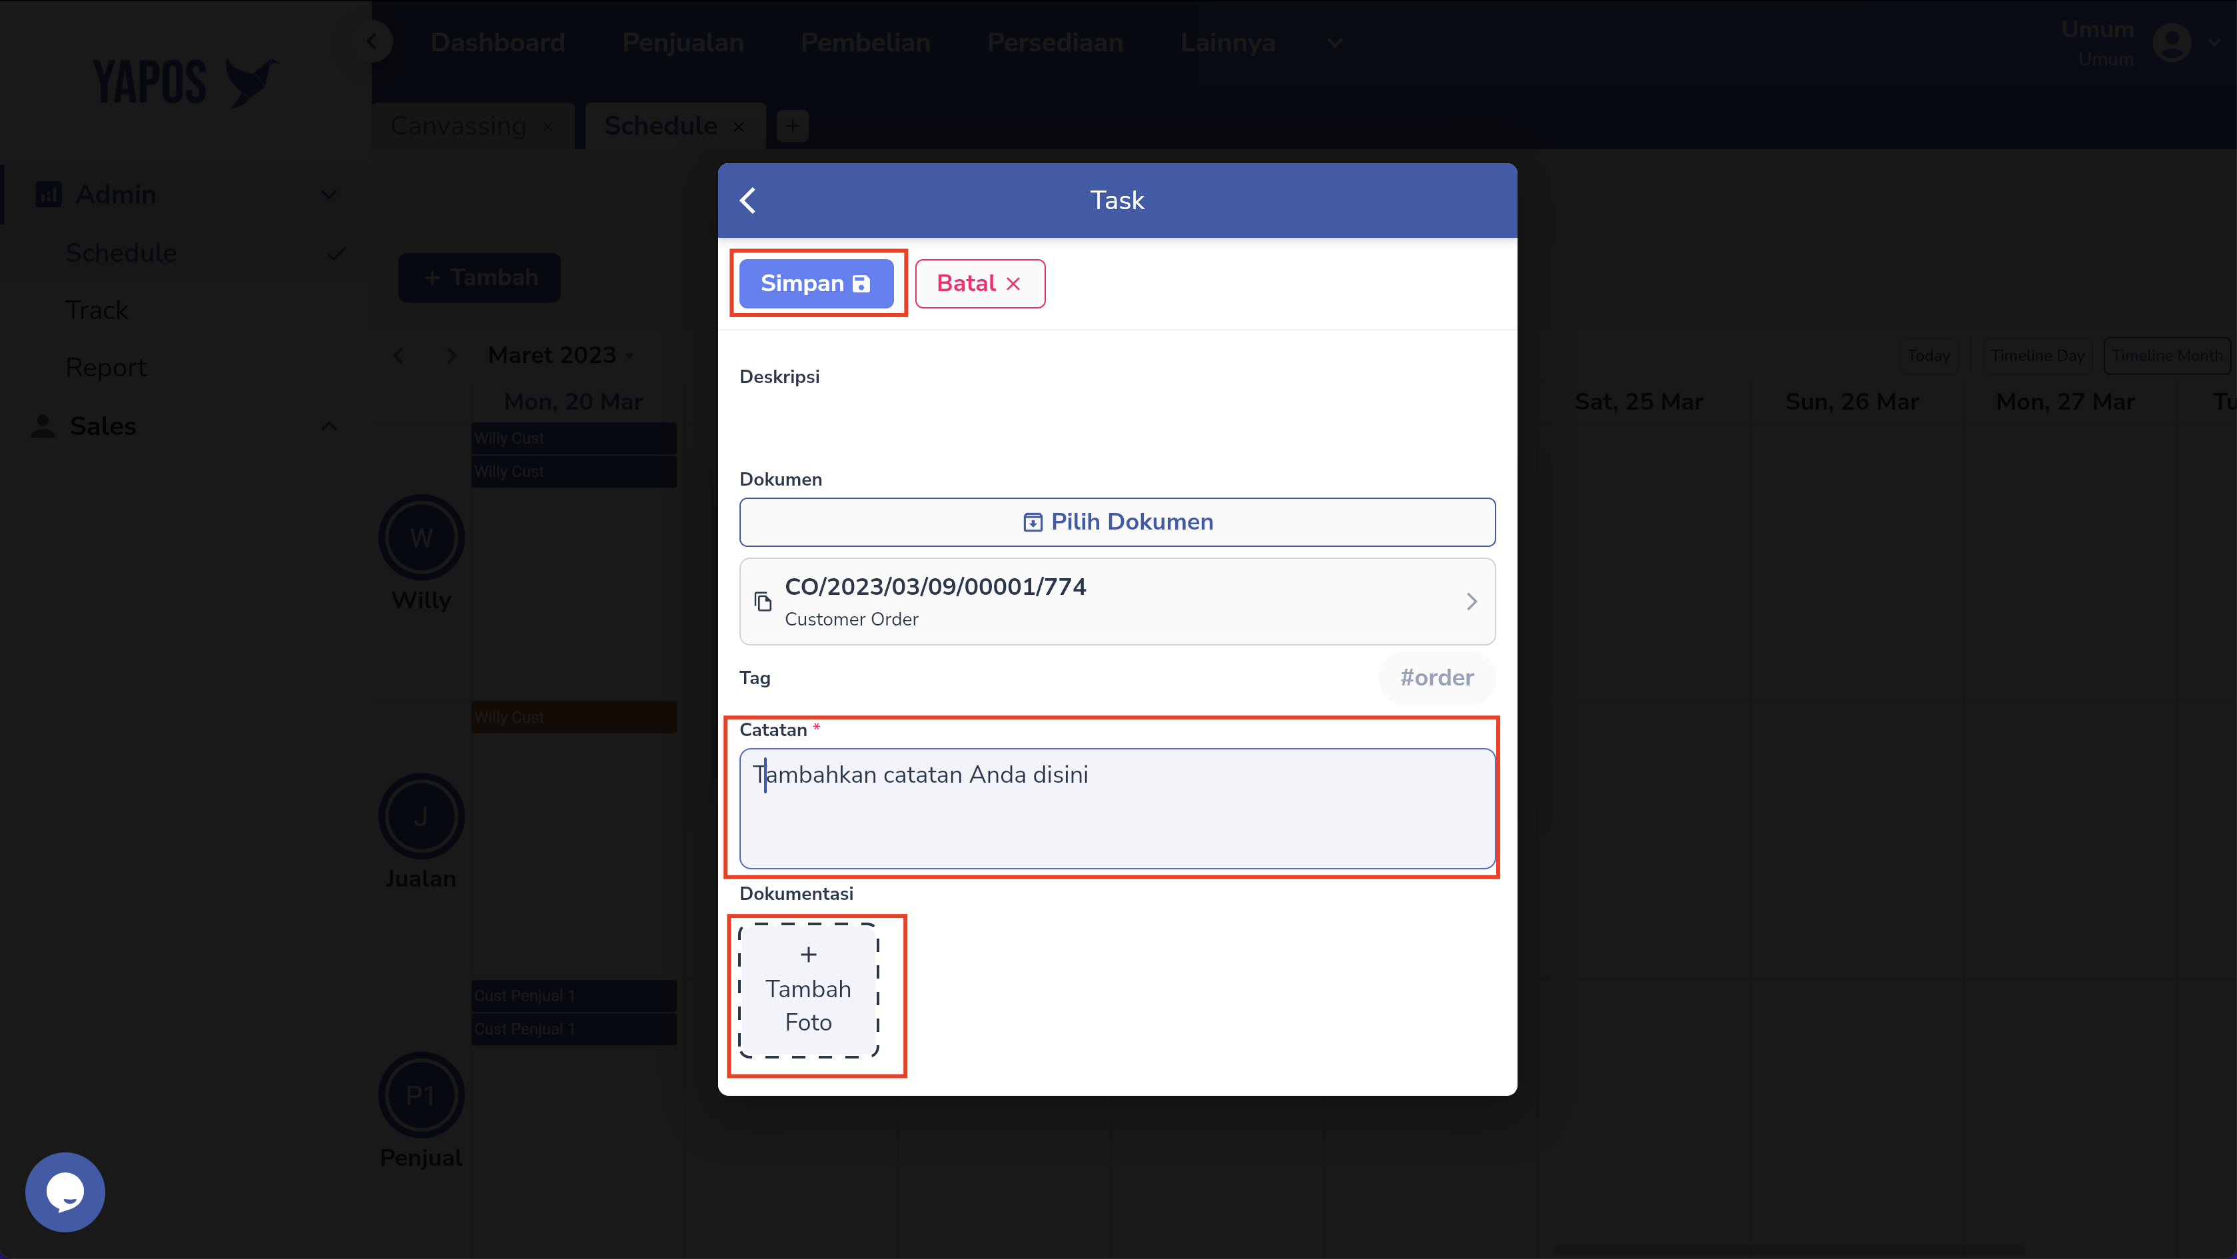Collapse sidebar with the arrow toggle

coord(372,41)
